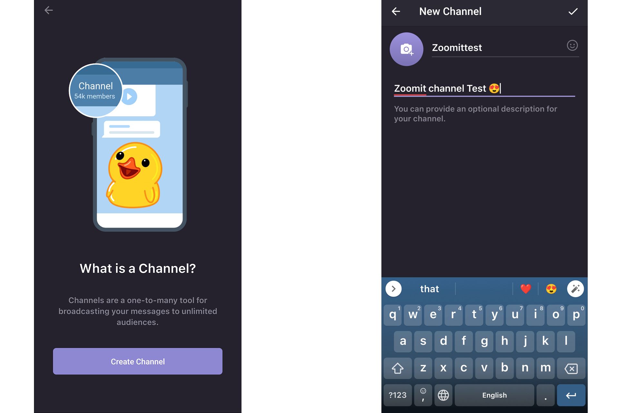Image resolution: width=619 pixels, height=413 pixels.
Task: Tap the g key
Action: (484, 341)
